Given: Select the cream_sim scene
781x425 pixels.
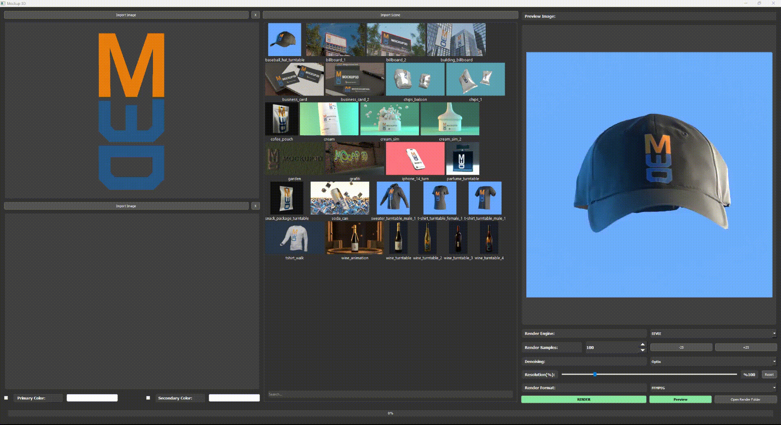Looking at the screenshot, I should [390, 119].
